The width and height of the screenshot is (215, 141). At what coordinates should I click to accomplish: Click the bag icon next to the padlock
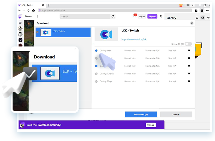202,10
